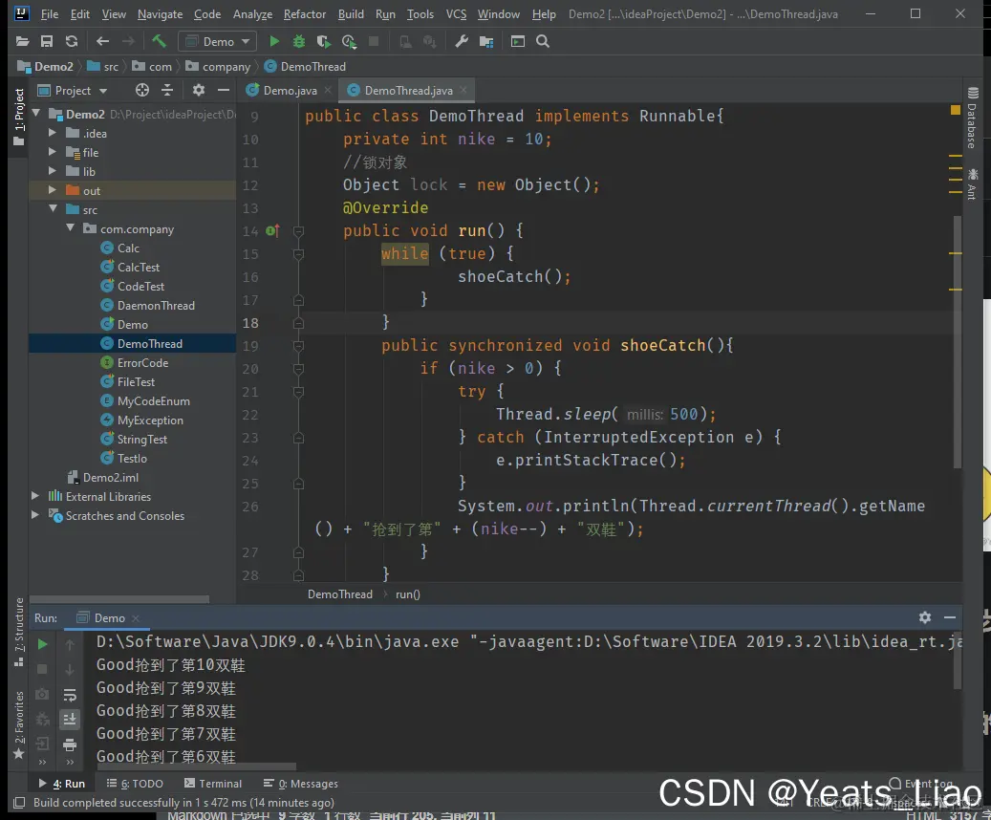The image size is (991, 820).
Task: Open Ant side tool window
Action: (x=972, y=184)
